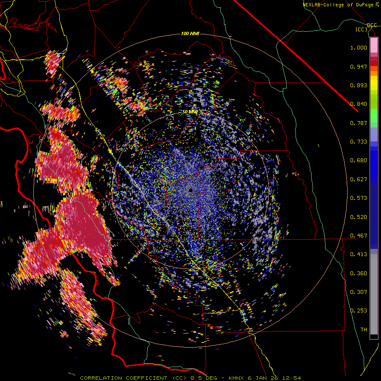
Task: Click the 0.680 scale value
Action: coord(359,160)
